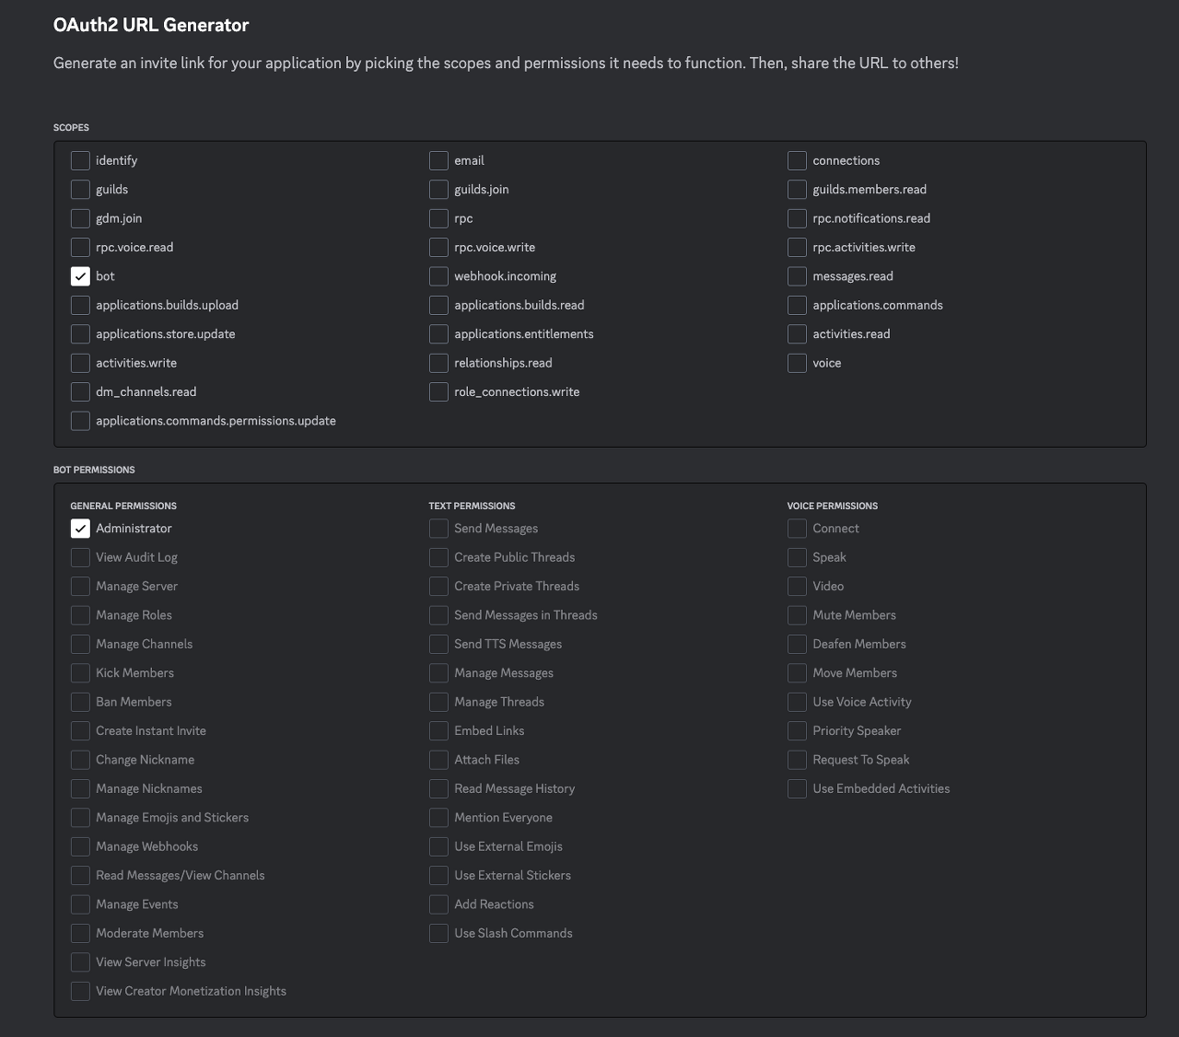Viewport: 1179px width, 1037px height.
Task: Tick the rpc.voice.read scope
Action: click(x=80, y=247)
